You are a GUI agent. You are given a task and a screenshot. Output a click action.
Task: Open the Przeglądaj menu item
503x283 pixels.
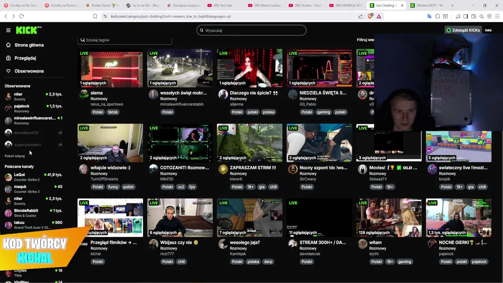click(25, 58)
